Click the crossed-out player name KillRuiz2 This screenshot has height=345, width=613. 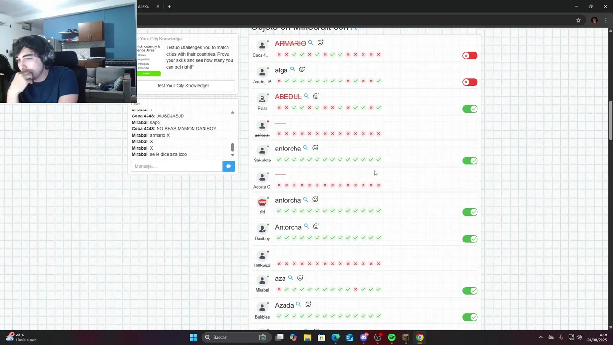(x=262, y=265)
